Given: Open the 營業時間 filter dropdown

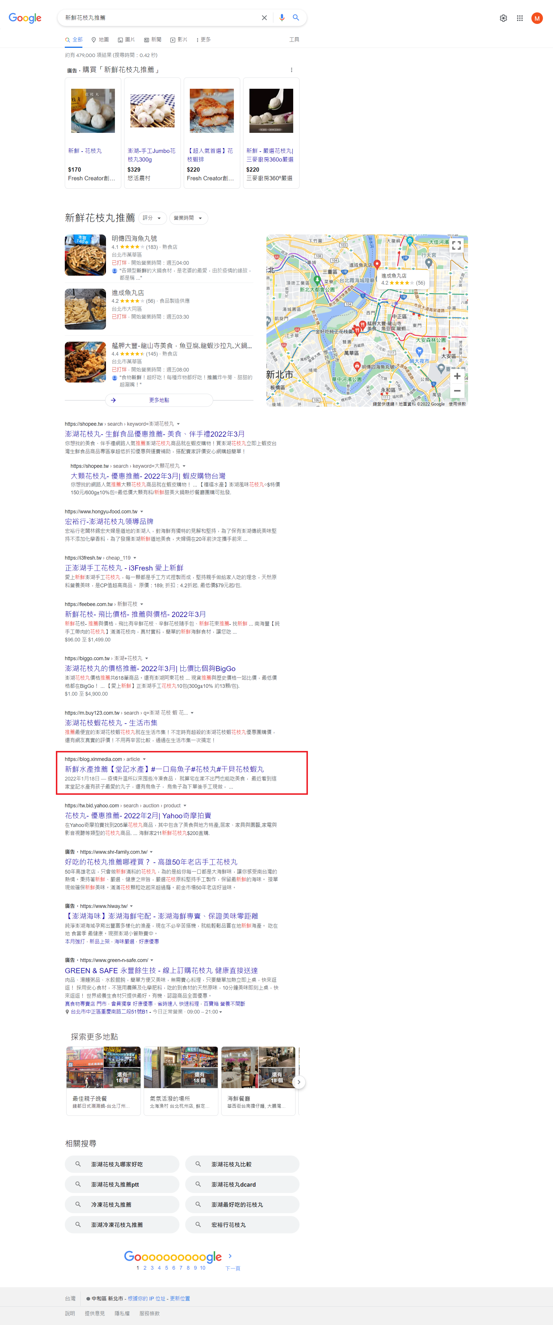Looking at the screenshot, I should pyautogui.click(x=188, y=218).
